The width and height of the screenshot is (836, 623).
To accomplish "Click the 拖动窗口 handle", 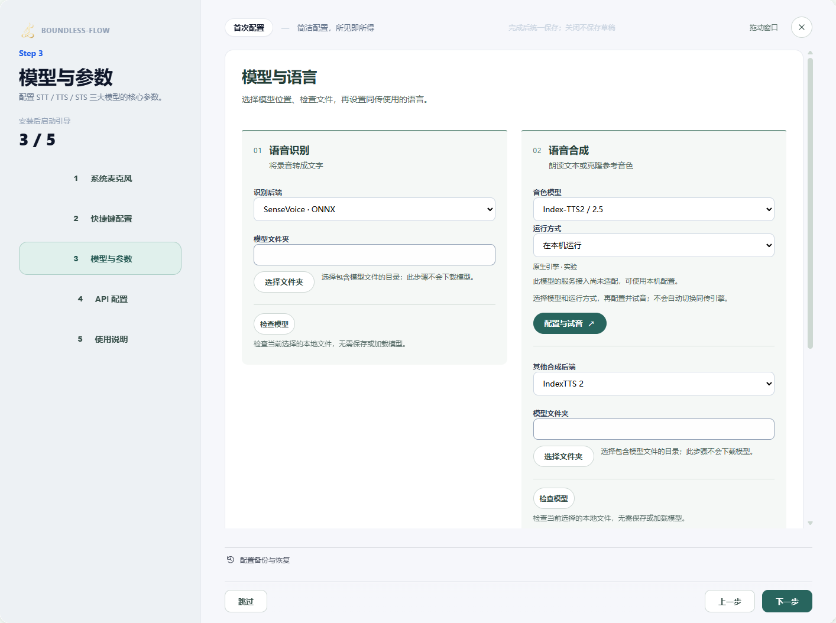I will [763, 28].
